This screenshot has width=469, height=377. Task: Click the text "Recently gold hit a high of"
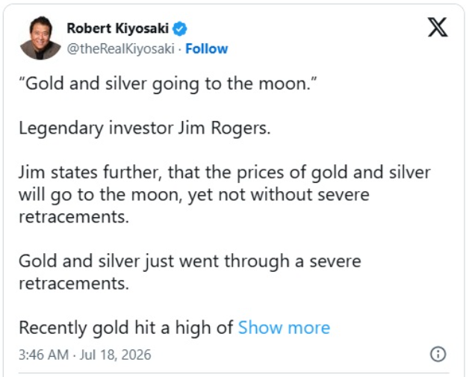coord(126,328)
